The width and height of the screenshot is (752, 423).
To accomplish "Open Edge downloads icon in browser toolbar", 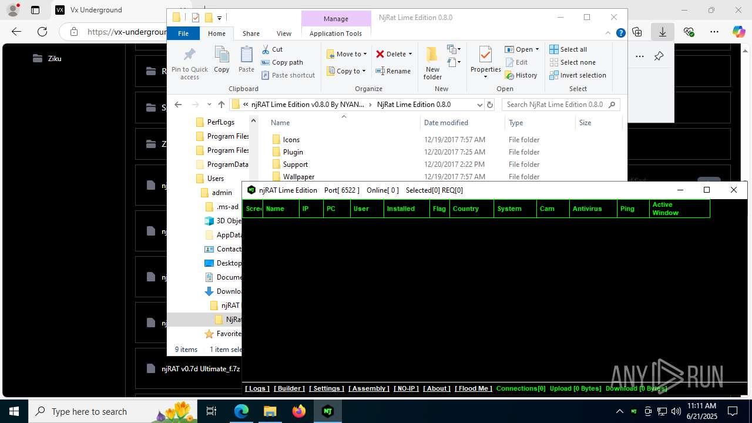I will pos(663,32).
